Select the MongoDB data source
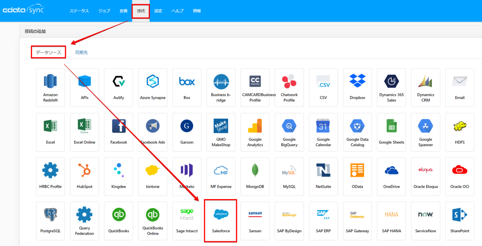 255,176
